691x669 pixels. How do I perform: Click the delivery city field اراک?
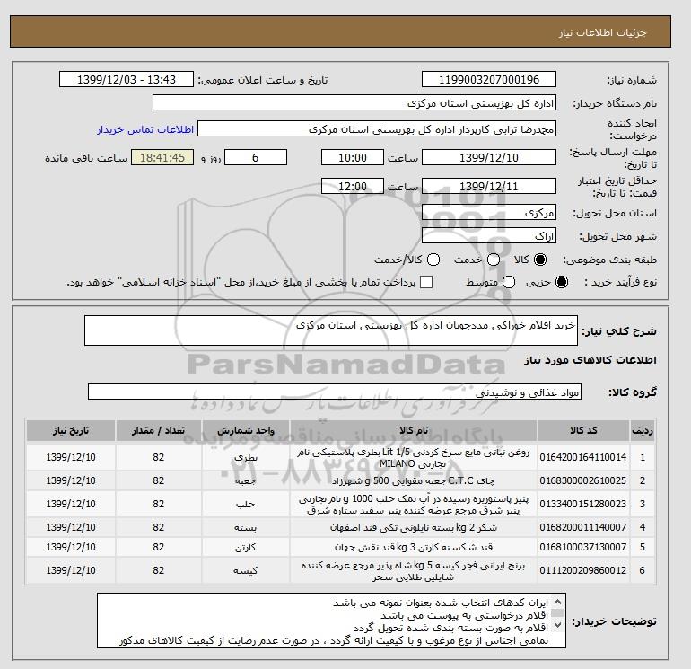pyautogui.click(x=489, y=236)
